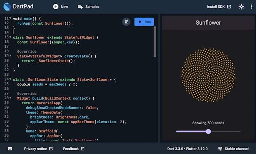Toggle light/dark theme sun icon

[x=241, y=7]
